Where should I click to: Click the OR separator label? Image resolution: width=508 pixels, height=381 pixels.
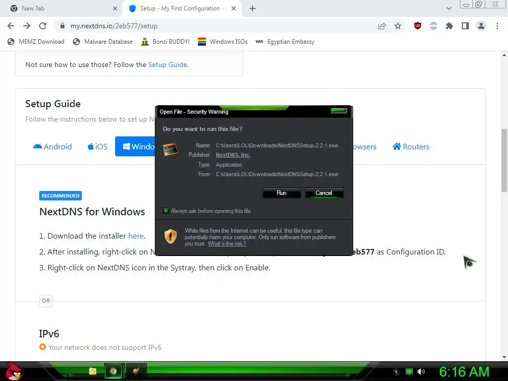pyautogui.click(x=46, y=301)
